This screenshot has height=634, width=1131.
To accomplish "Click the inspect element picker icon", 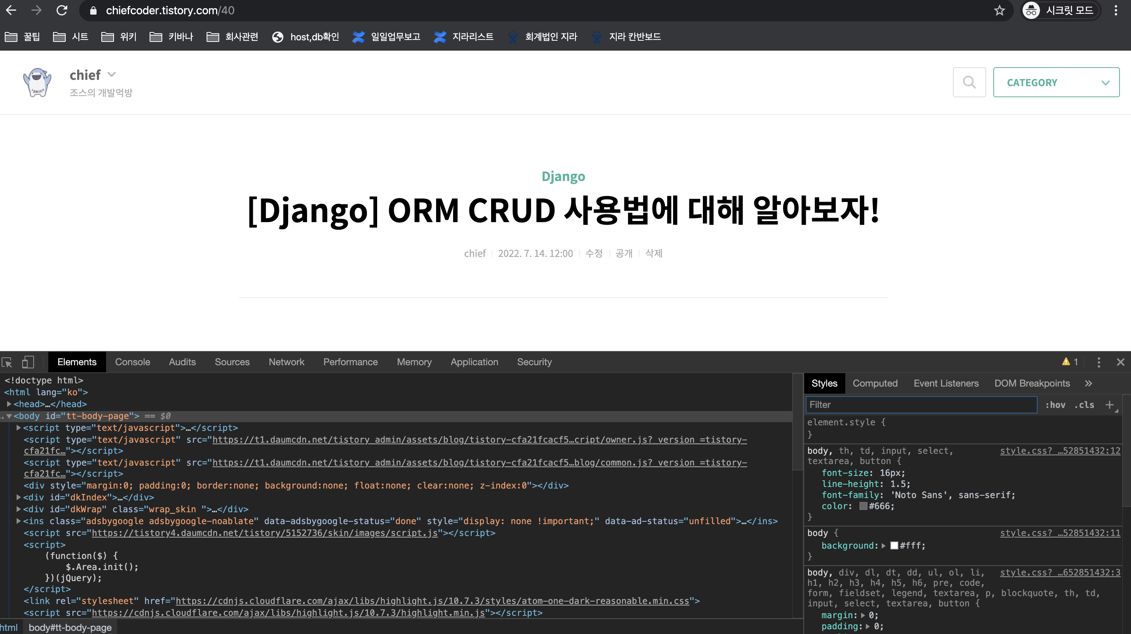I will click(7, 362).
